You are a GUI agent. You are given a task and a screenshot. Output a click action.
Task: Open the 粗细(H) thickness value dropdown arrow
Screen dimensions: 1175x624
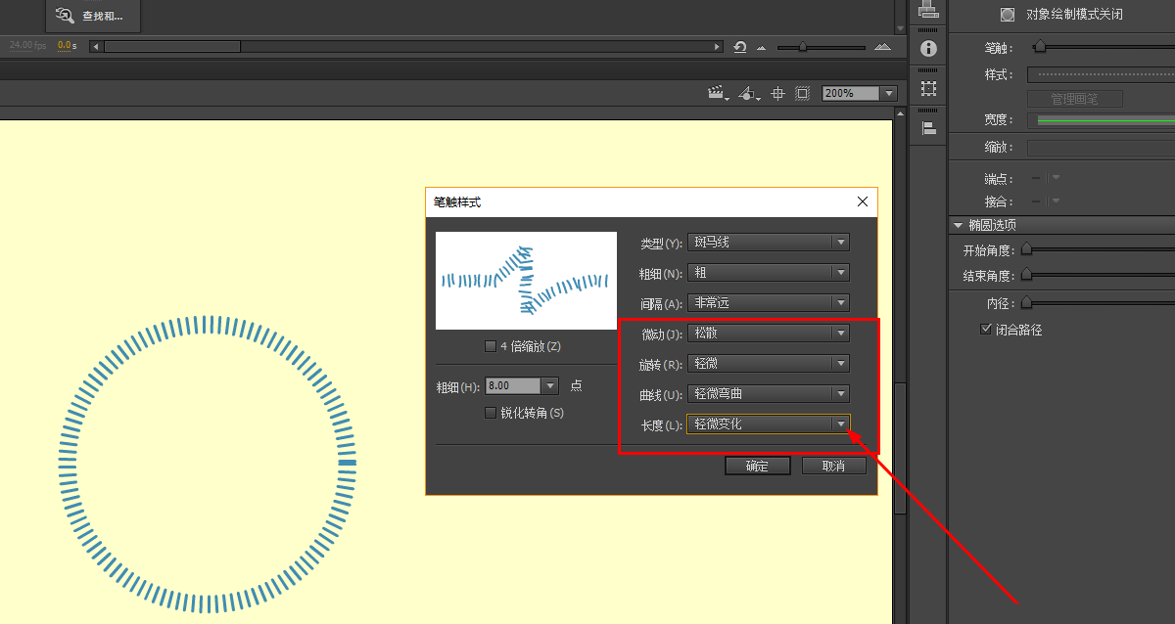[549, 385]
